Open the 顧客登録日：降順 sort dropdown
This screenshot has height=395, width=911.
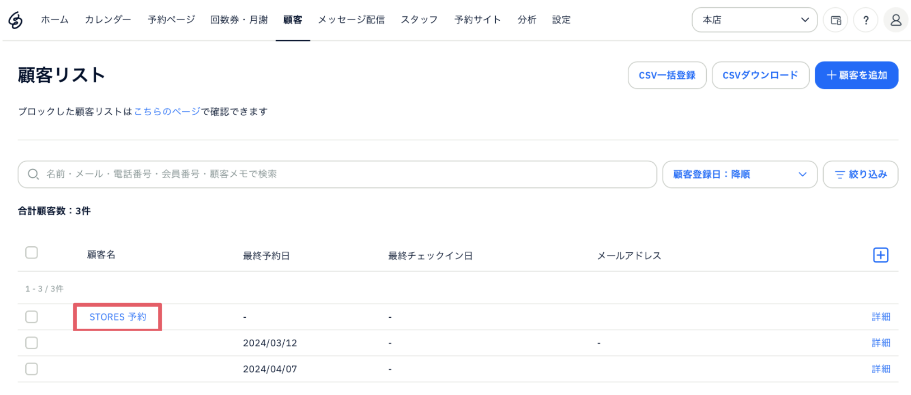pyautogui.click(x=740, y=175)
